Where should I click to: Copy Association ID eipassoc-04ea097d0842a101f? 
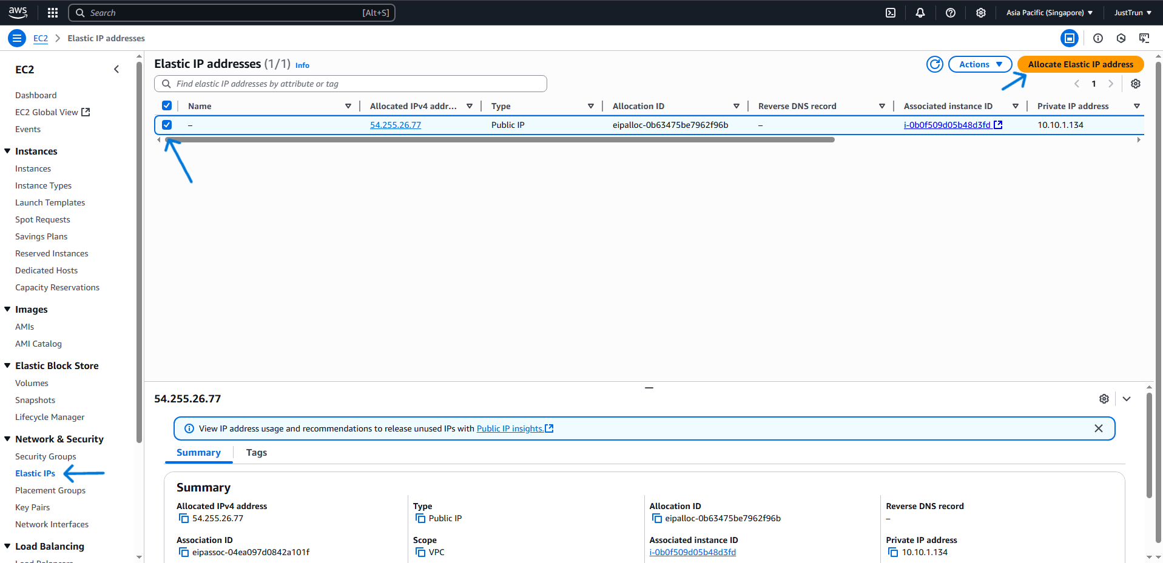[x=184, y=552]
